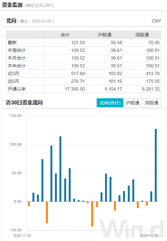This screenshot has width=167, height=241.
Task: Click the tallest blue bar for 2023-01-05
Action: click(156, 165)
